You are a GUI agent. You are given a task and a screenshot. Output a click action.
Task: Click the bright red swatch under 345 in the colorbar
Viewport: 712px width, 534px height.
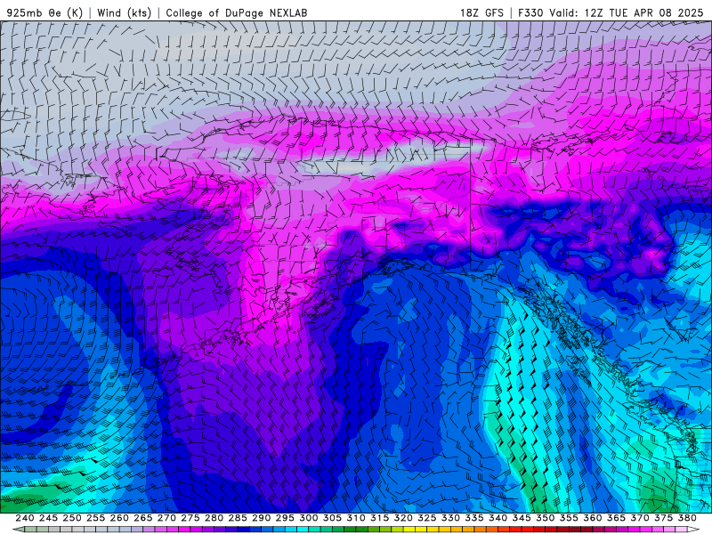click(x=528, y=530)
